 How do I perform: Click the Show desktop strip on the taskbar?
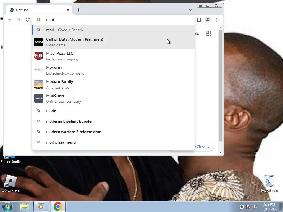pyautogui.click(x=281, y=207)
